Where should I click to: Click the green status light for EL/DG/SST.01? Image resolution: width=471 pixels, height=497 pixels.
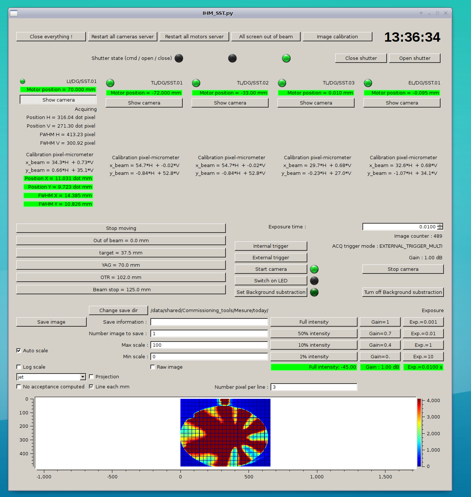(x=368, y=83)
